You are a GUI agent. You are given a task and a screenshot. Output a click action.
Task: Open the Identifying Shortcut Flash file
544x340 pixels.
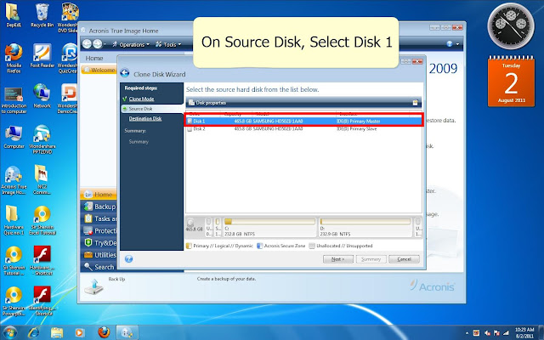pos(42,301)
